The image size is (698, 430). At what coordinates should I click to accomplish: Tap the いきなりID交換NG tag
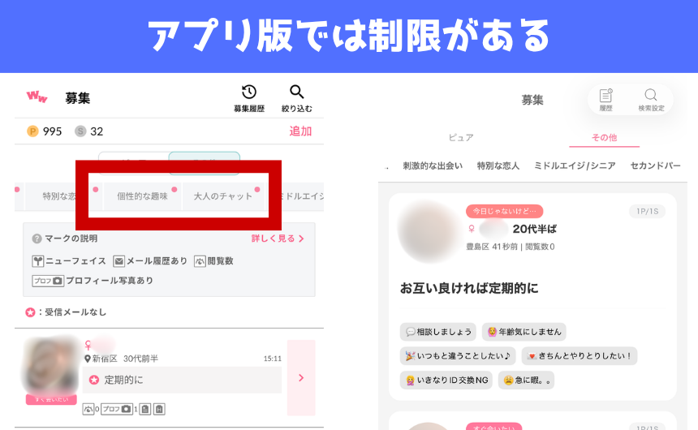coord(446,381)
